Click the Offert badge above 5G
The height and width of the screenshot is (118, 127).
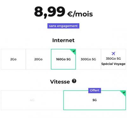(95, 91)
